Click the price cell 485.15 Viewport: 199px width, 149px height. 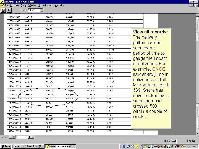28,30
